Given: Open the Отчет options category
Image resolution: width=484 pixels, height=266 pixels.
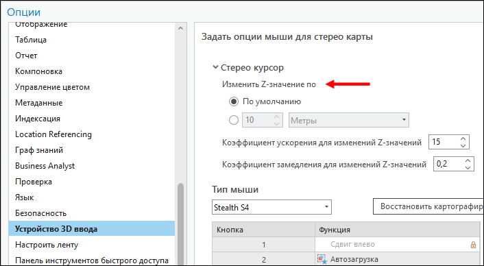Looking at the screenshot, I should click(26, 56).
